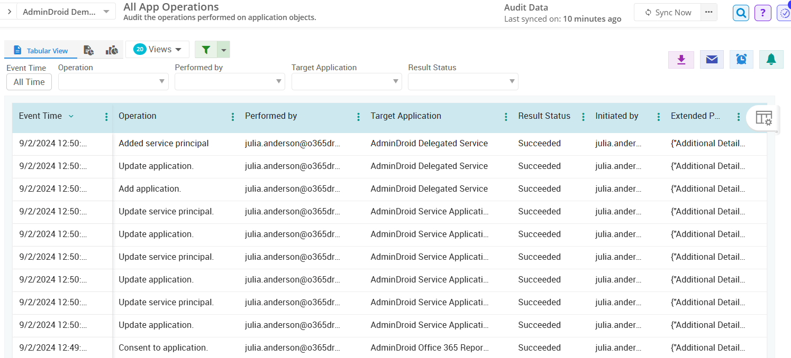
Task: Open the AdminDroid tenant selector dropdown
Action: click(66, 11)
